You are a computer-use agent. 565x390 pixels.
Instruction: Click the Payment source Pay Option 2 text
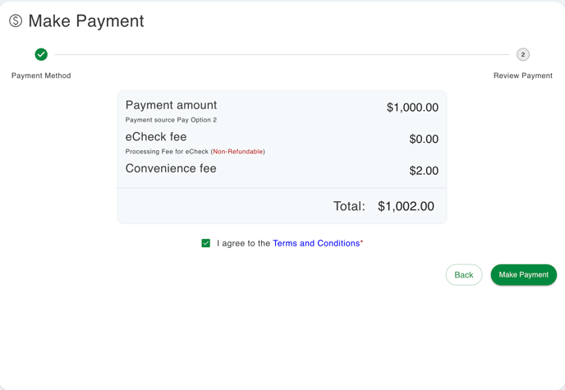[171, 120]
